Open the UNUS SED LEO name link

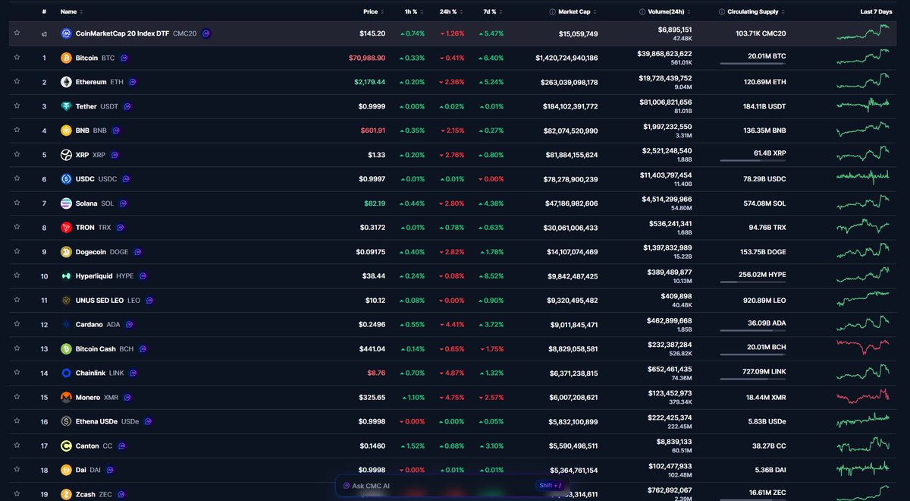[99, 301]
